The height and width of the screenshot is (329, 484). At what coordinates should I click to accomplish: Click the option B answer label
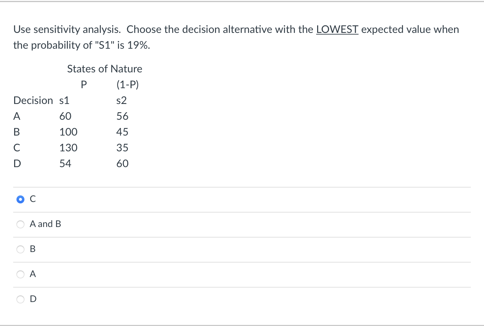pyautogui.click(x=32, y=249)
